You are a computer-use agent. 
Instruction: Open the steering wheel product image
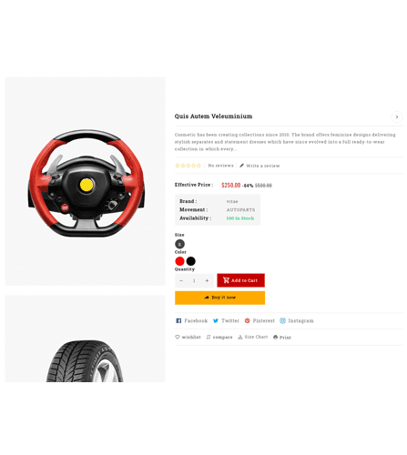(x=86, y=181)
